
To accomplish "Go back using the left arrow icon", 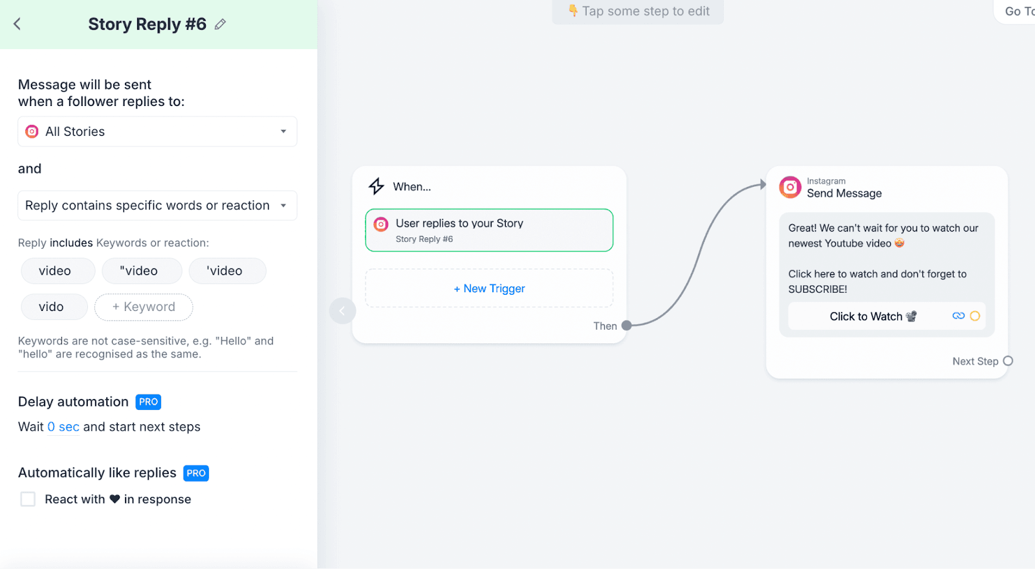I will pos(17,24).
